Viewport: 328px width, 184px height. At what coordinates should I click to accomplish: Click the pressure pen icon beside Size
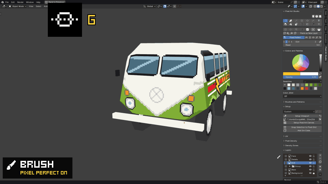320,42
